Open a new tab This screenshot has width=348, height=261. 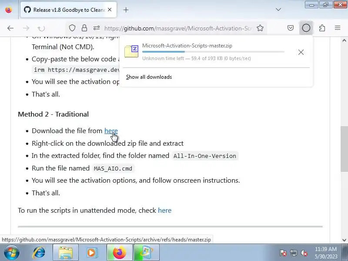tap(126, 10)
